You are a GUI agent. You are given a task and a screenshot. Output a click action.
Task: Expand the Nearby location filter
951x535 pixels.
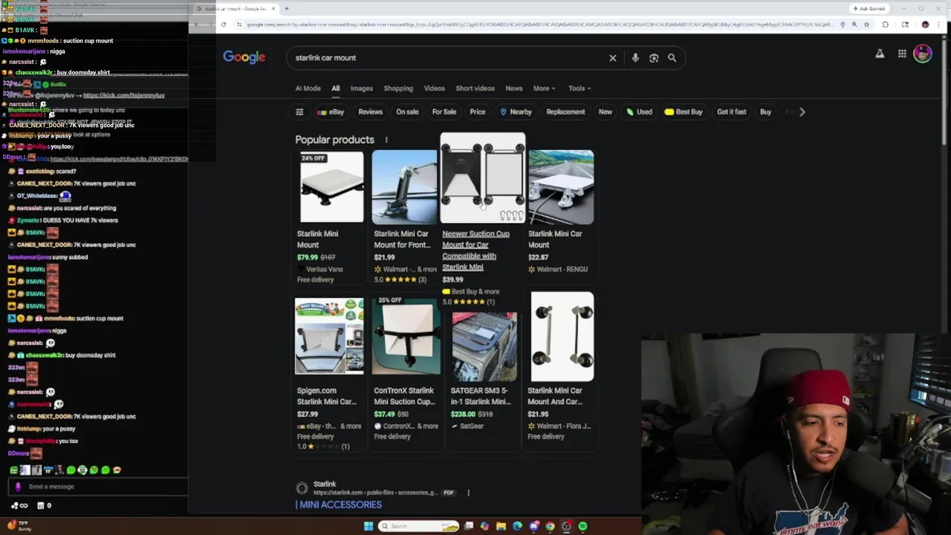coord(516,111)
